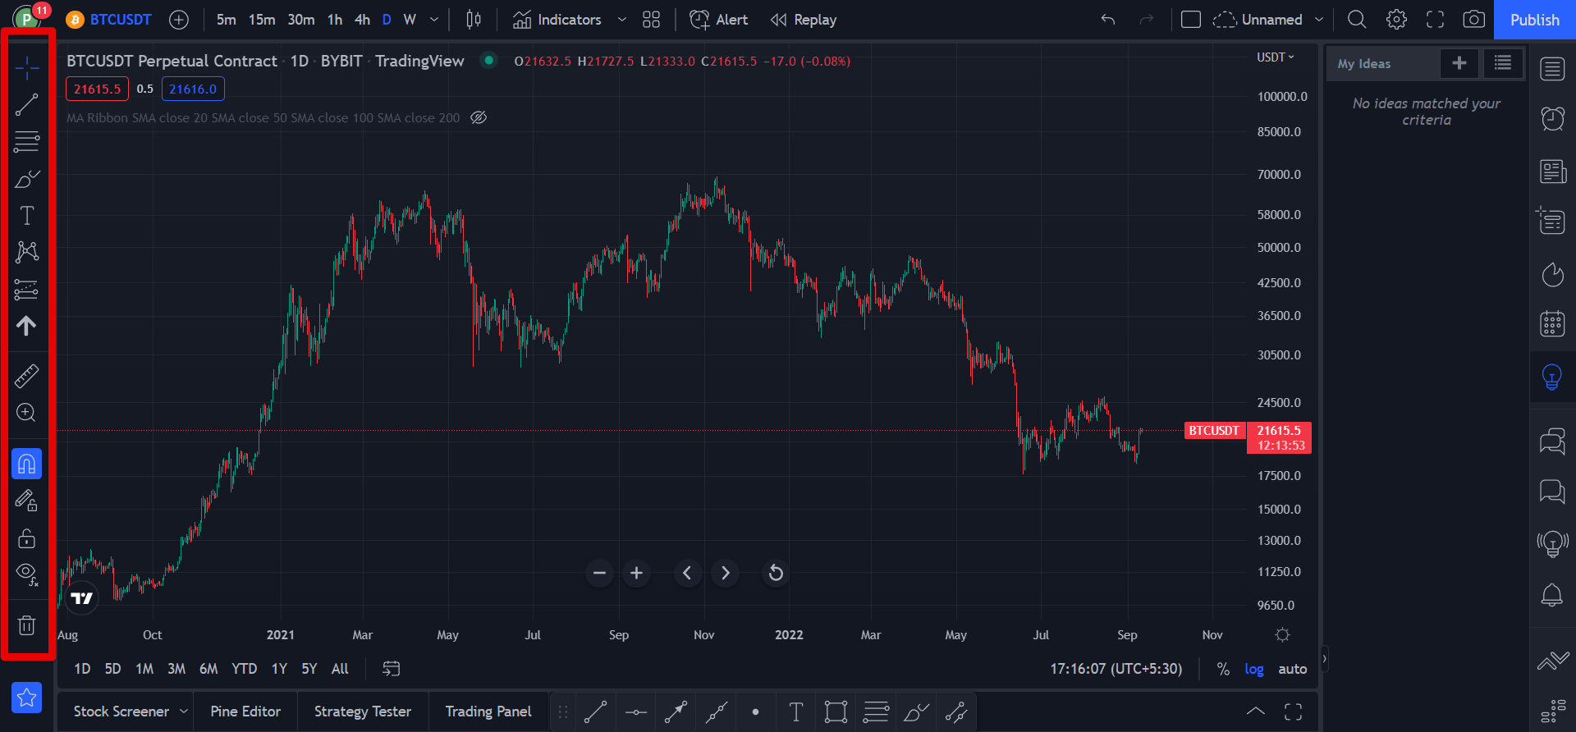Viewport: 1576px width, 732px height.
Task: Enter fullscreen mode from top bar
Action: coord(1435,20)
